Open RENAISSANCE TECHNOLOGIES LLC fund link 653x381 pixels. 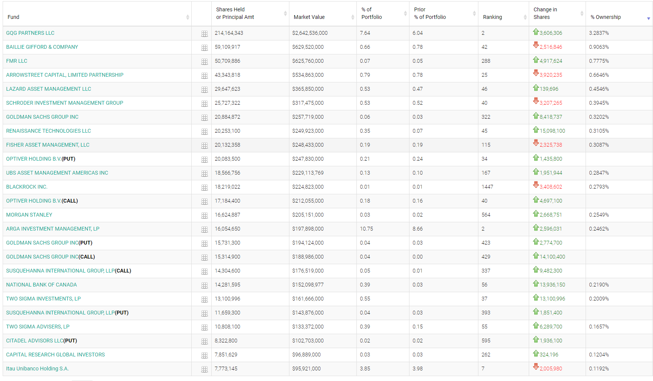point(48,131)
